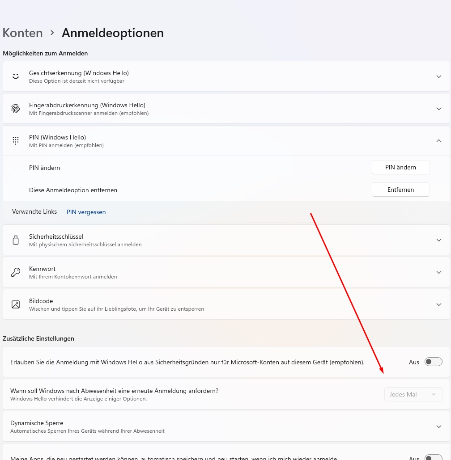Expand the Kennwort section chevron
451x460 pixels.
(438, 272)
